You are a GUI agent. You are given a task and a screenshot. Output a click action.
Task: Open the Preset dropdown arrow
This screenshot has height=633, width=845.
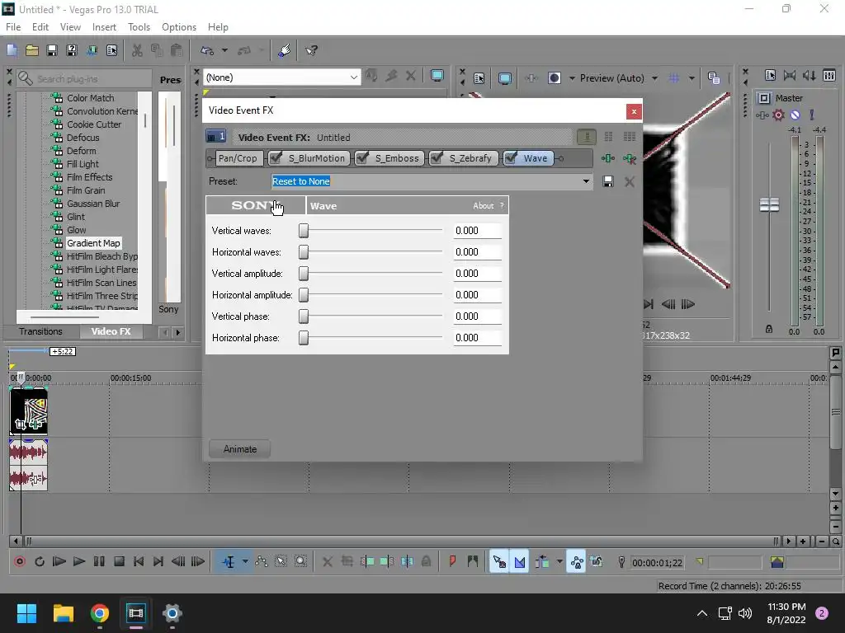click(x=586, y=181)
